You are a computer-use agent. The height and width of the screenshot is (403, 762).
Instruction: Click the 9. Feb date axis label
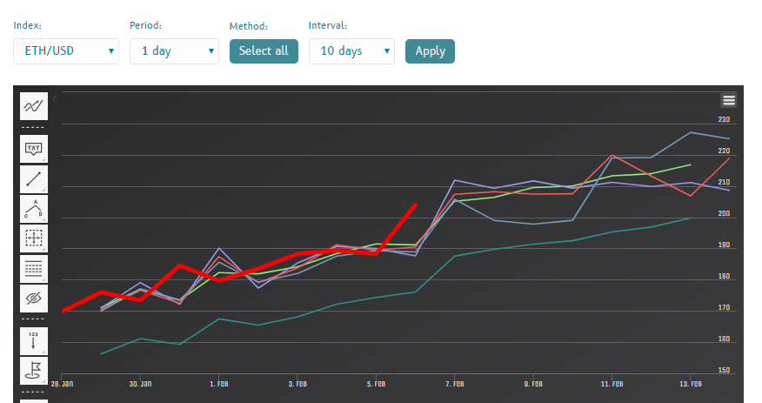533,384
